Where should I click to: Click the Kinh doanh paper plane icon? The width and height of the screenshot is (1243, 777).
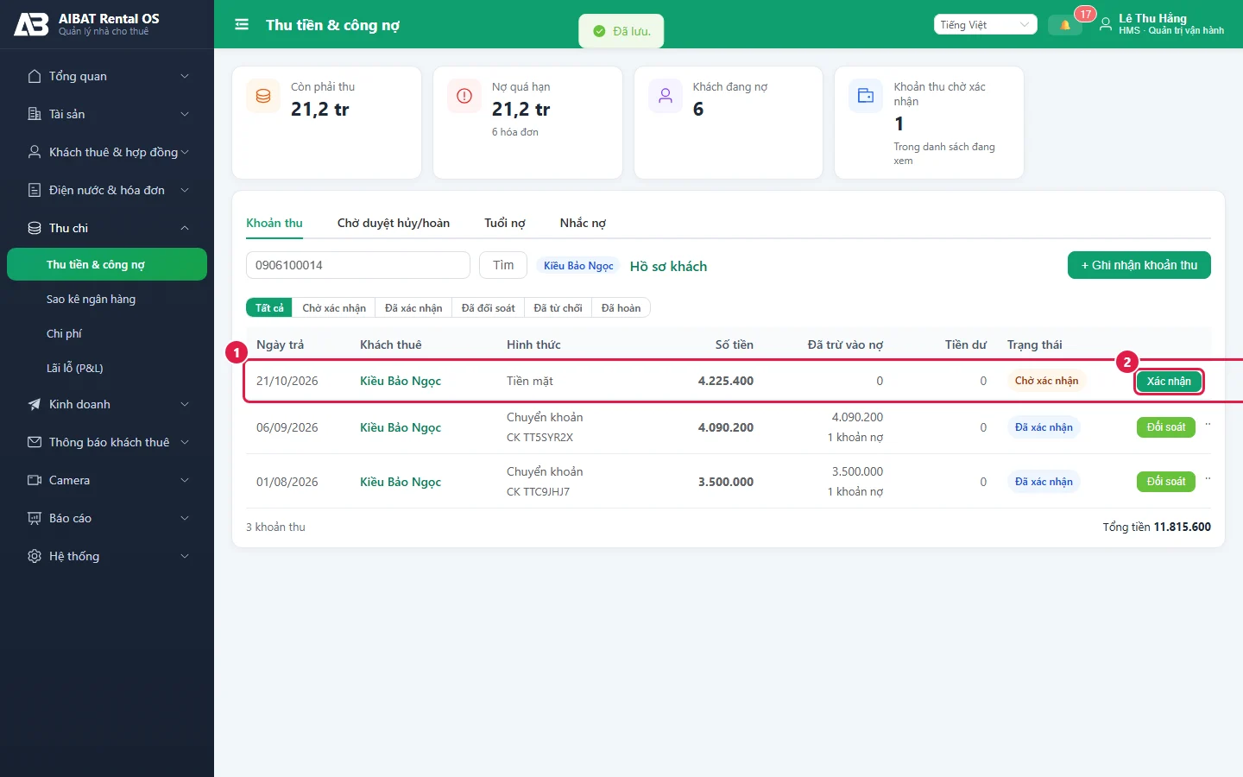[x=35, y=404]
